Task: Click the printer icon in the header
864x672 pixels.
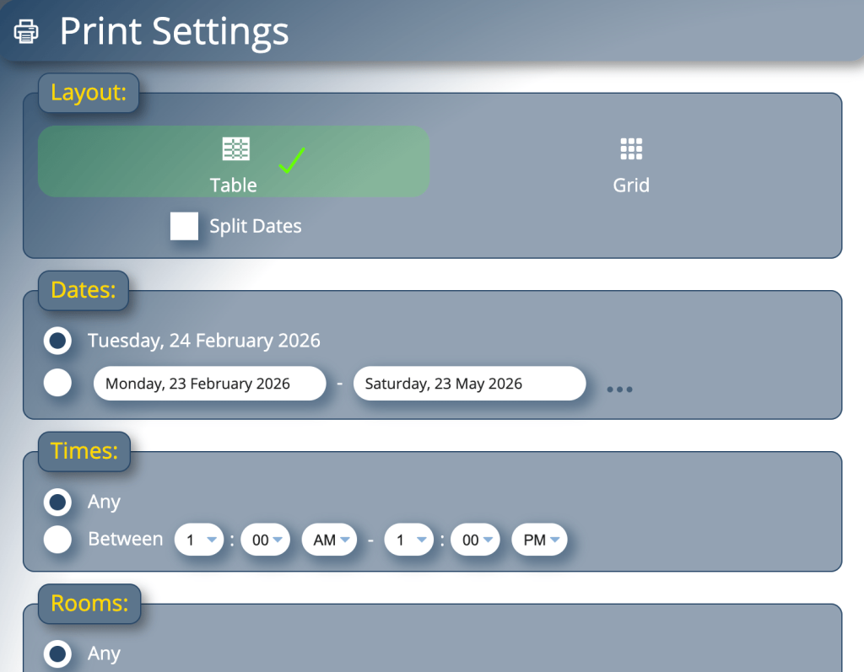Action: pyautogui.click(x=26, y=30)
